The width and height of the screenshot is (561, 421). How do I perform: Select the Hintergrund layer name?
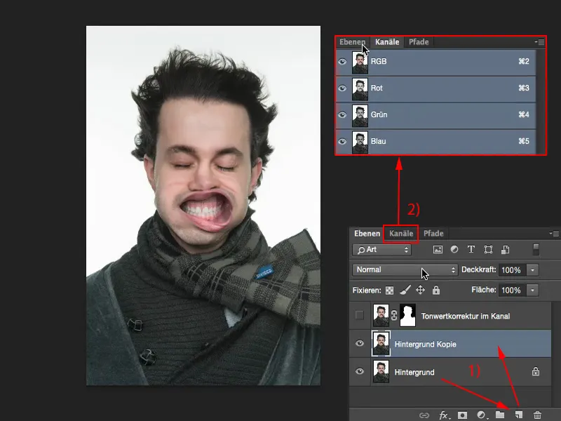(x=414, y=373)
